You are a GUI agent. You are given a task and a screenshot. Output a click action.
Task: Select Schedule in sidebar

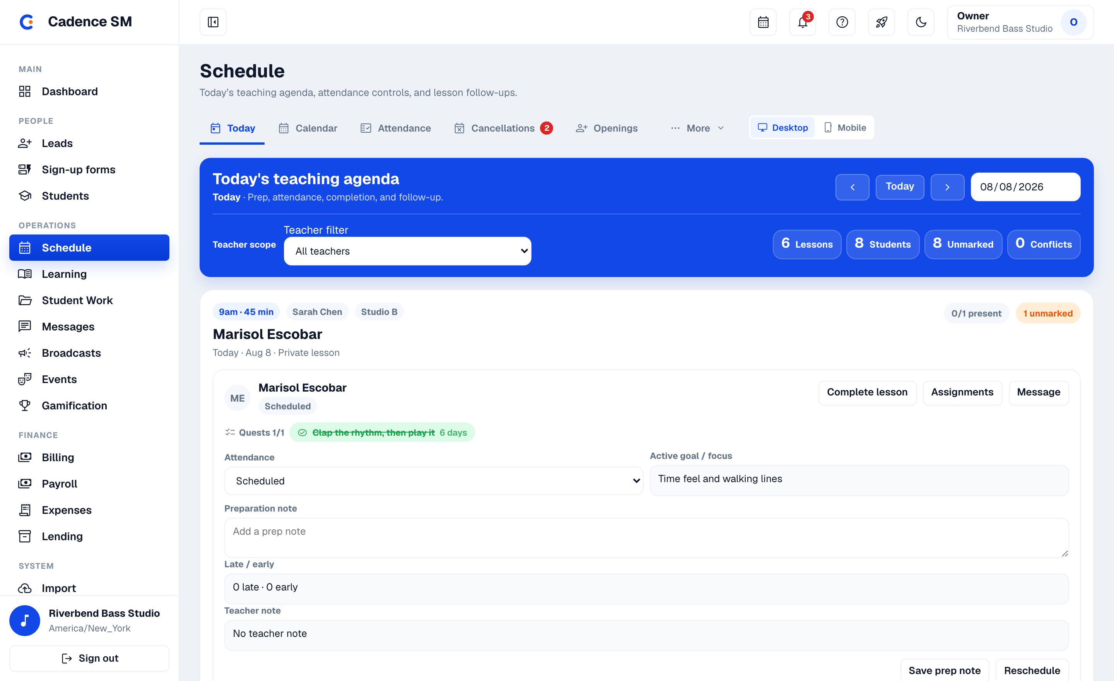(89, 247)
